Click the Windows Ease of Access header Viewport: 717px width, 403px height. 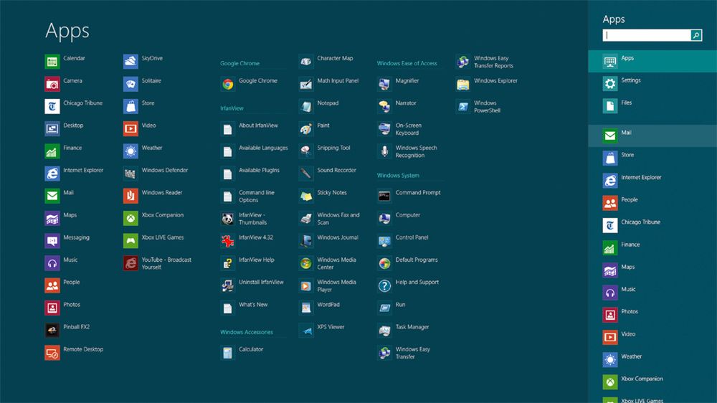(407, 63)
